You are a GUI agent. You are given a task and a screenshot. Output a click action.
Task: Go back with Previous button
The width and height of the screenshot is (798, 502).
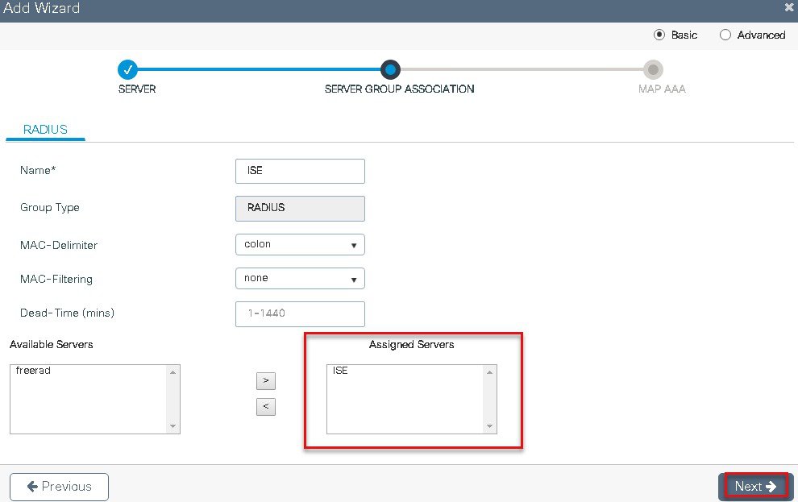point(59,487)
